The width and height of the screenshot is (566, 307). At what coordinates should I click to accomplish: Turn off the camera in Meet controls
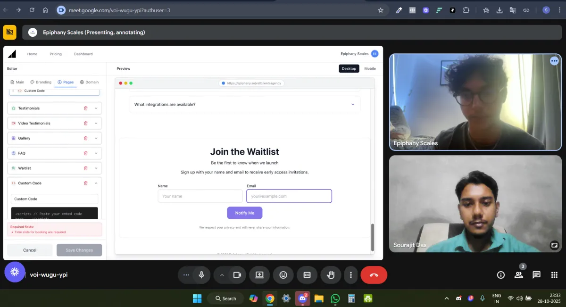(237, 275)
